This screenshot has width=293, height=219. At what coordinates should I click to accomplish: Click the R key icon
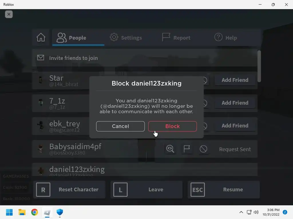(43, 190)
